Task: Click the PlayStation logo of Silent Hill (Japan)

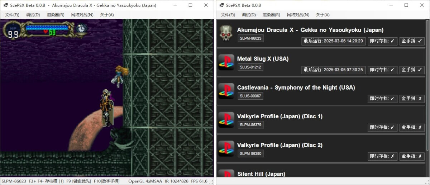Action: [x=226, y=174]
